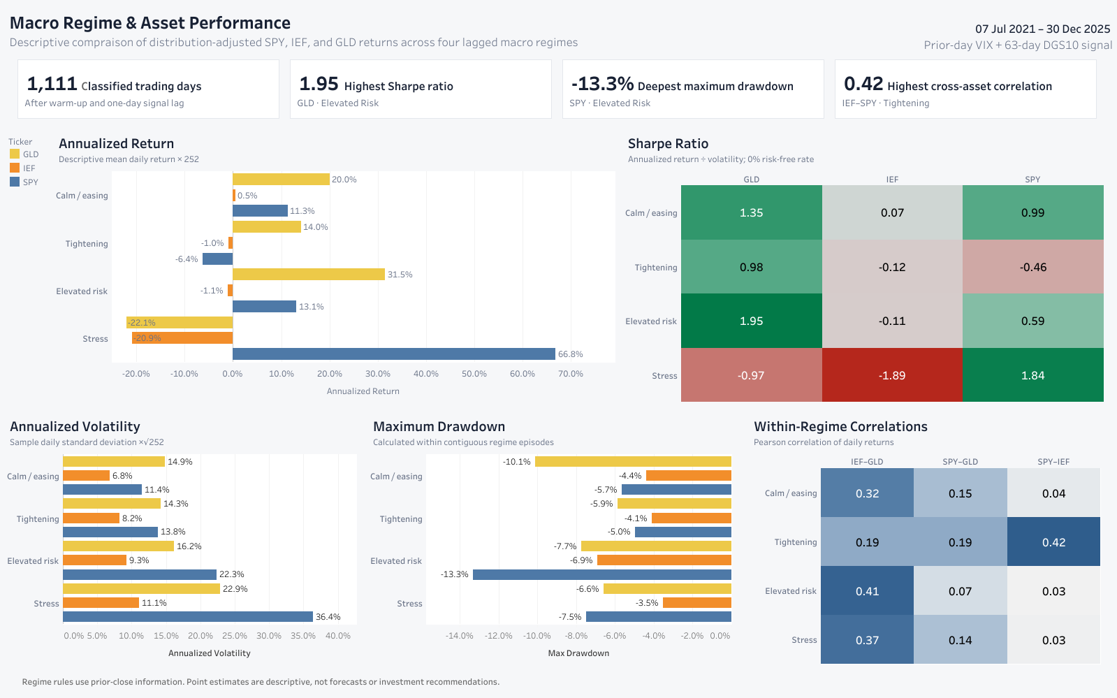1117x698 pixels.
Task: Click the SPY-GLD correlation column header
Action: pyautogui.click(x=961, y=462)
